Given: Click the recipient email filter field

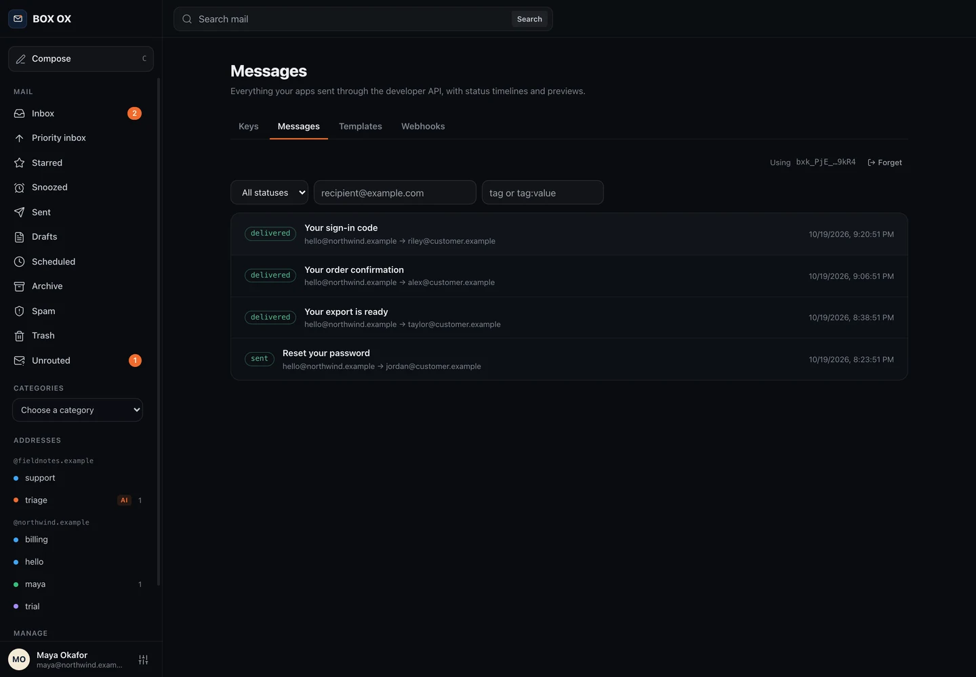Looking at the screenshot, I should [395, 193].
